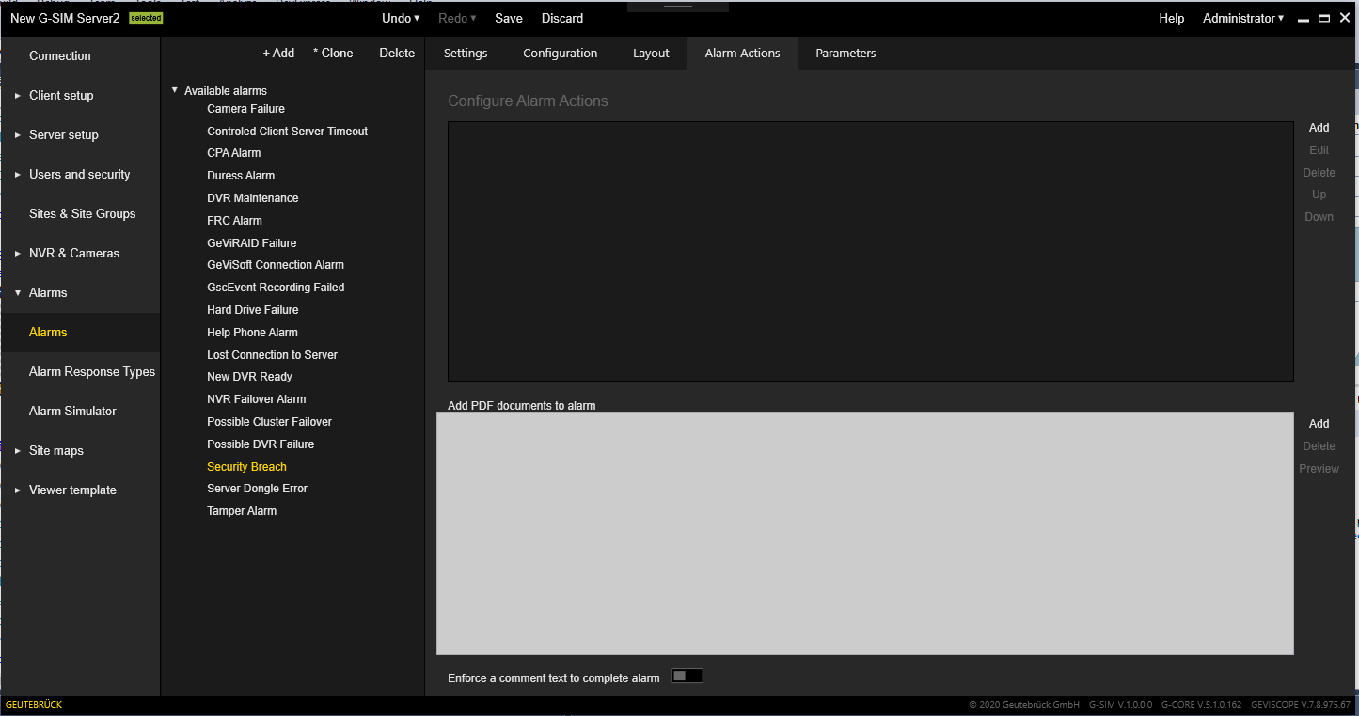Select Lost Connection to Server alarm
This screenshot has width=1359, height=716.
coord(272,355)
